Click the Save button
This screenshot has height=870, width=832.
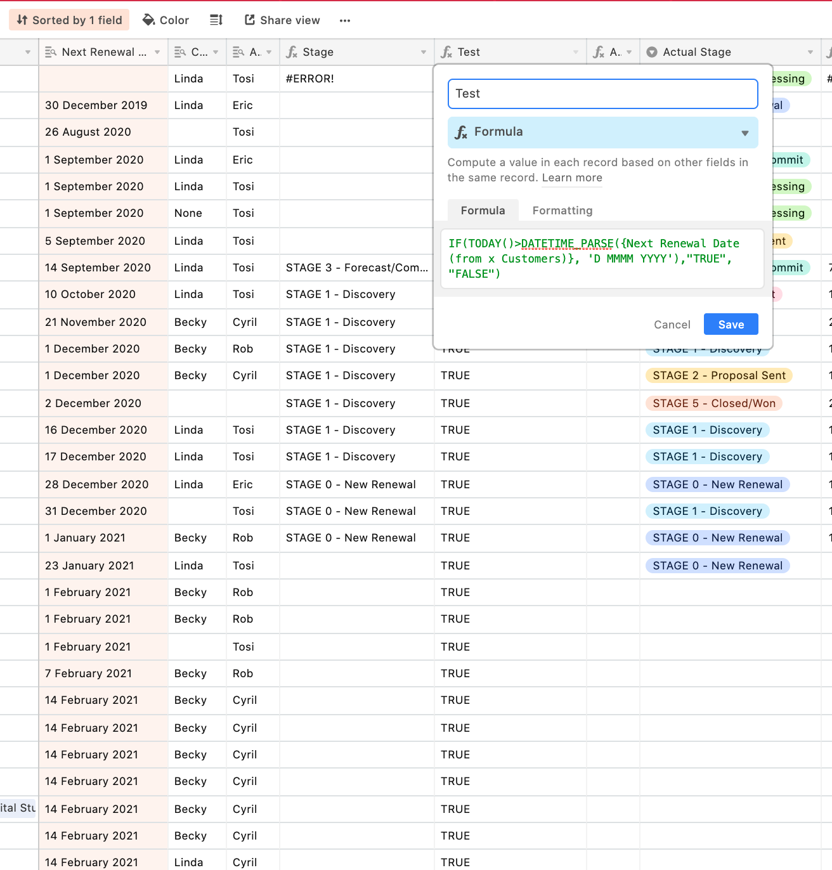731,324
